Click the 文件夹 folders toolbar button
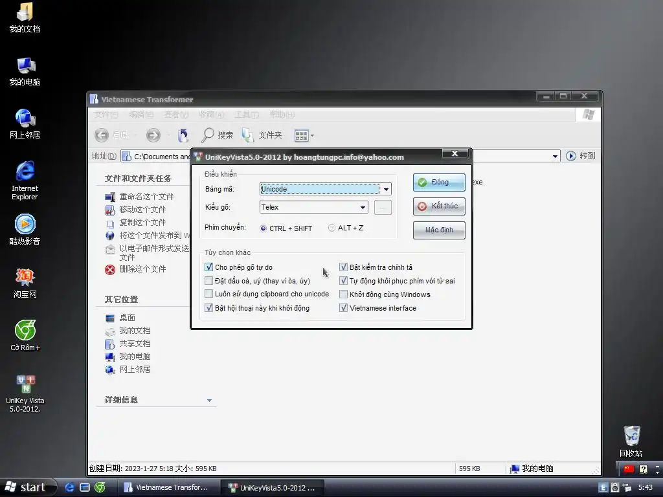The height and width of the screenshot is (497, 663). (262, 135)
